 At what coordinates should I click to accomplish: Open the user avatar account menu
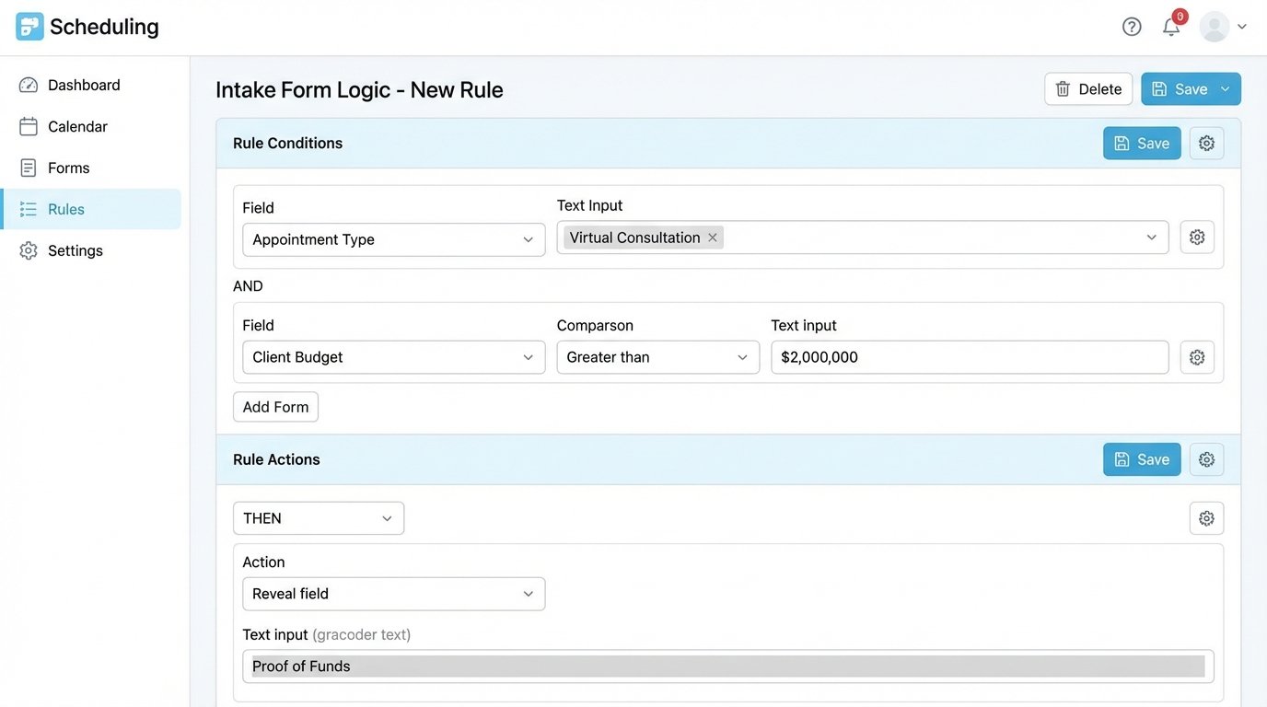1214,26
